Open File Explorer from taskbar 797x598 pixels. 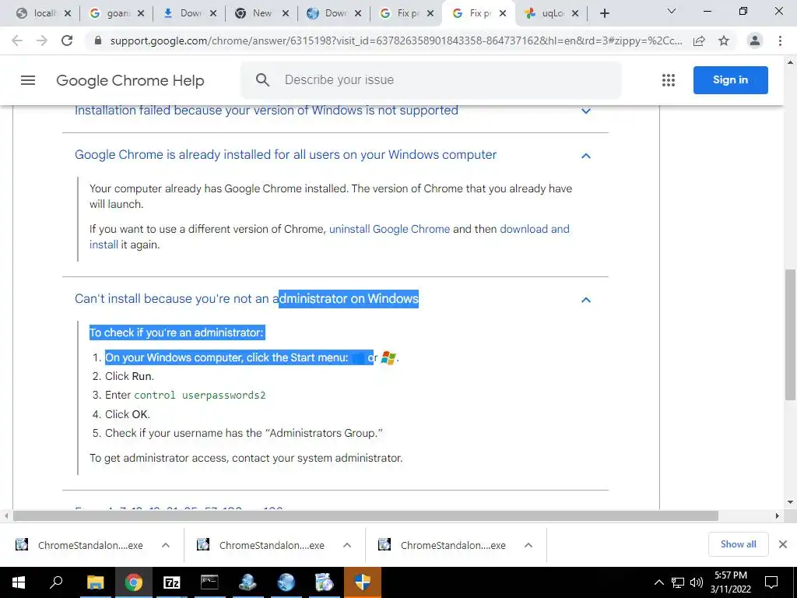pos(95,582)
